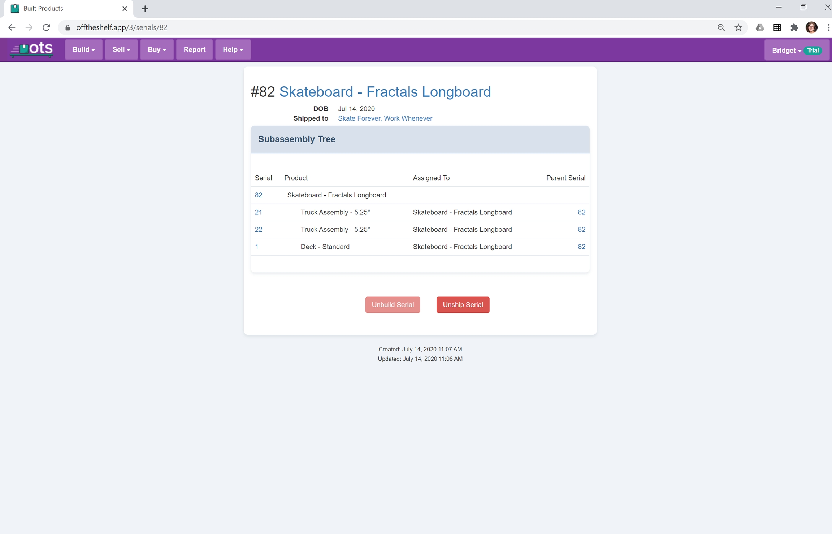Open the extensions puzzle icon

(x=794, y=27)
